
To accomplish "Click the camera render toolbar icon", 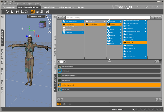I will (48, 12).
